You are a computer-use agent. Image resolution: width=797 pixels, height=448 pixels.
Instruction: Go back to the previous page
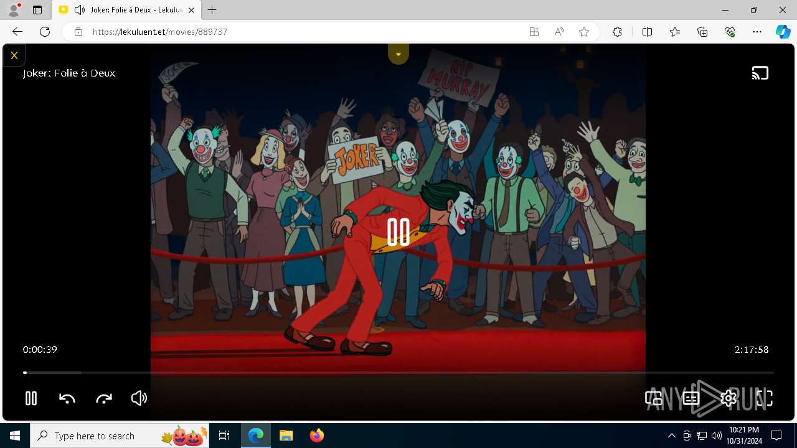17,32
